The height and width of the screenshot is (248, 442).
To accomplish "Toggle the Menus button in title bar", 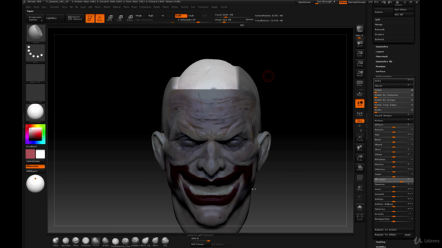I will (343, 2).
